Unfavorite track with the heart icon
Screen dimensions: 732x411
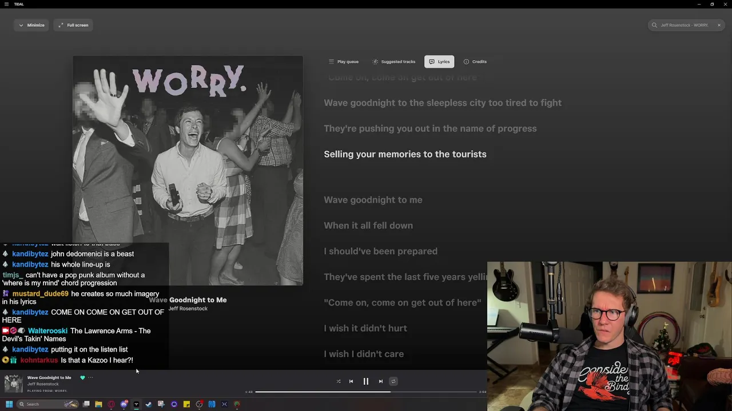click(82, 377)
